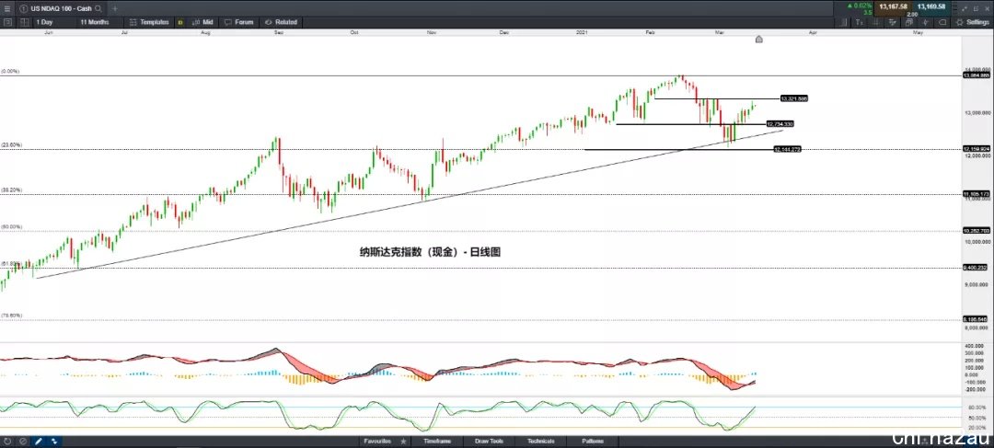Open the hamburger menu at top left

tap(7, 8)
